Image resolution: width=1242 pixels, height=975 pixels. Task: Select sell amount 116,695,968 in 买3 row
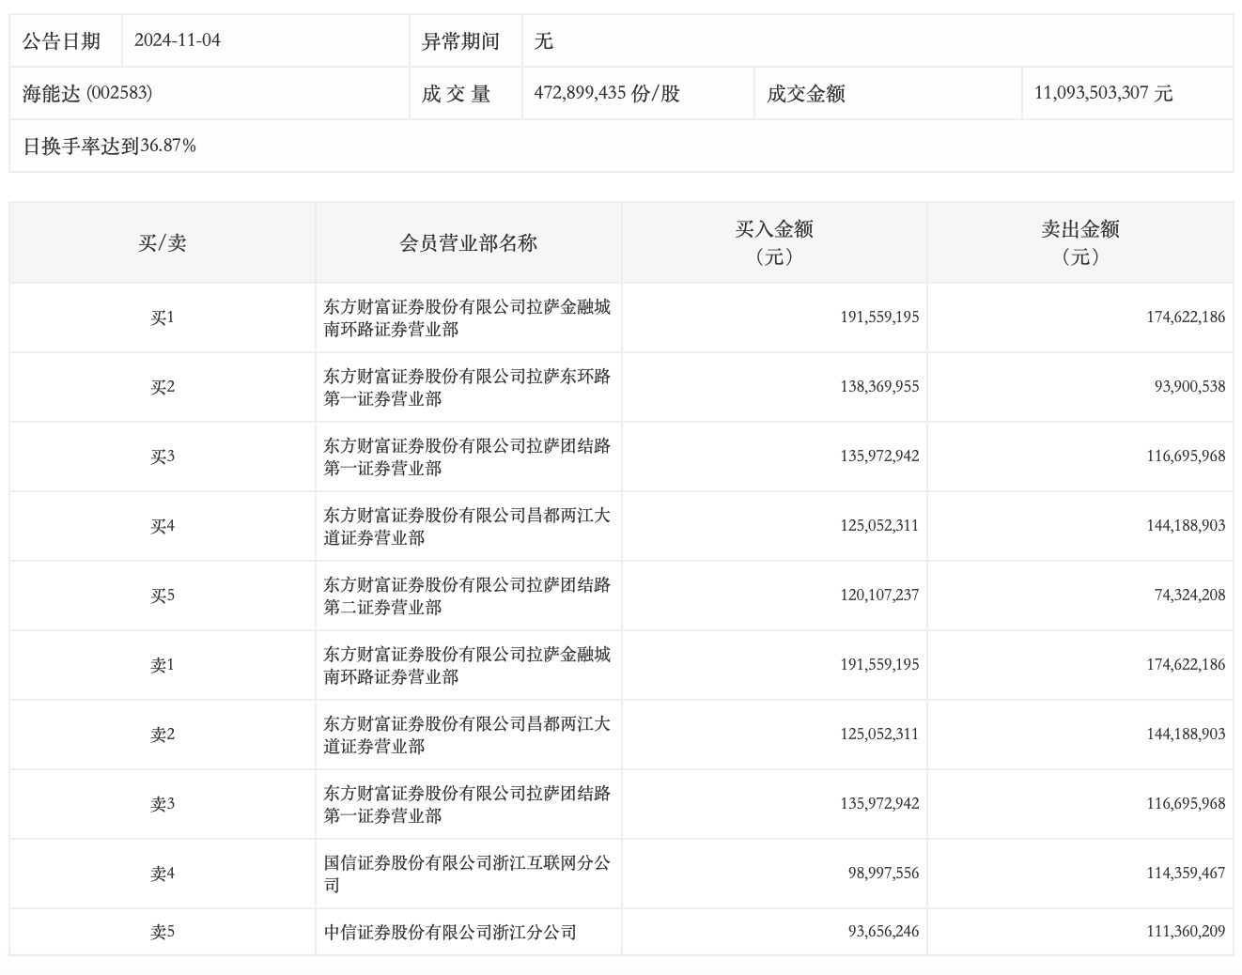[x=1186, y=457]
